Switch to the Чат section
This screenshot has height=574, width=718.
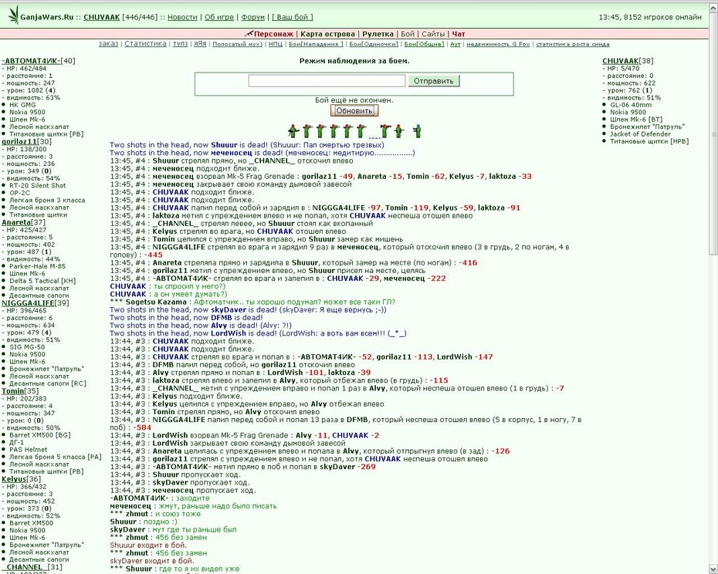click(x=459, y=34)
